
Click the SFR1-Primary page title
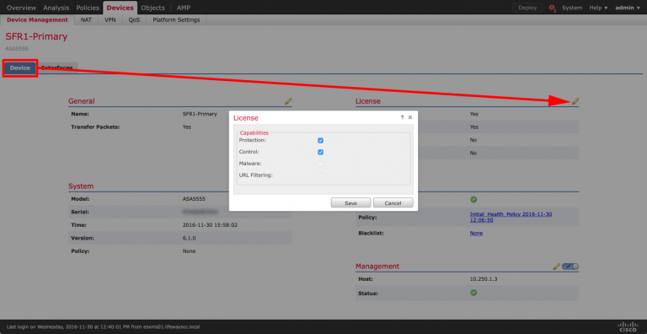click(x=36, y=37)
